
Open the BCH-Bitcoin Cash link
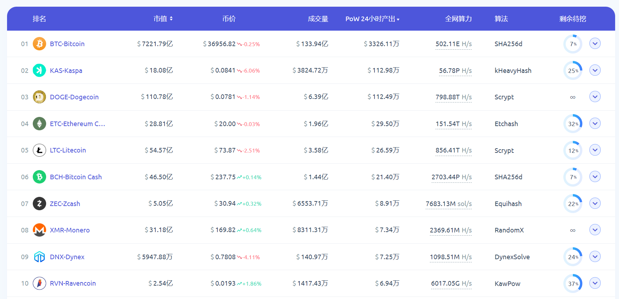76,177
